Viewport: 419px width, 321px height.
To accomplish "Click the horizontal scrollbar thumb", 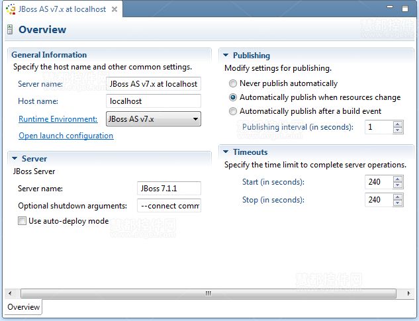I will [209, 293].
